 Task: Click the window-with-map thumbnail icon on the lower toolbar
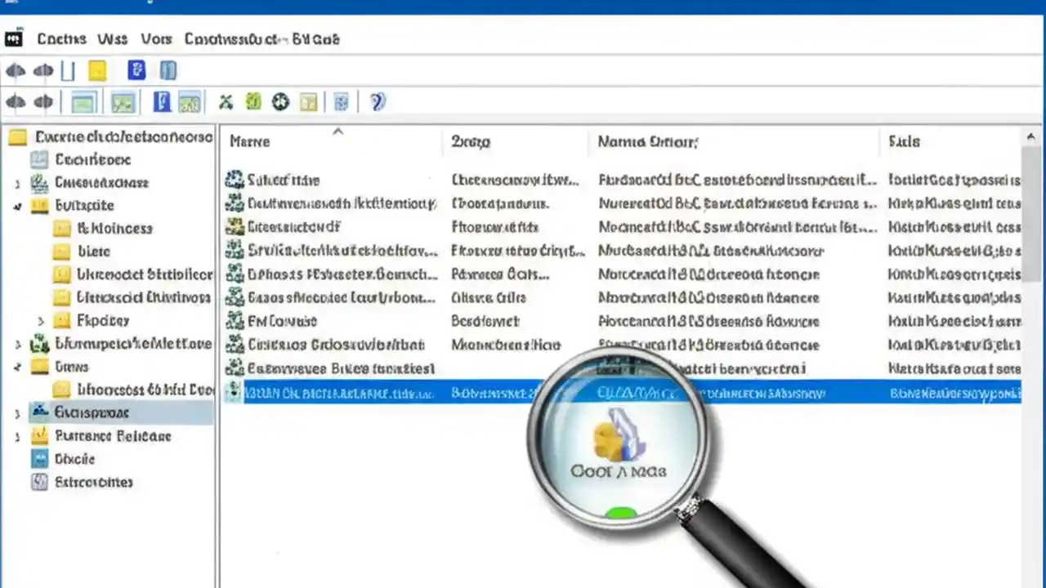click(123, 101)
